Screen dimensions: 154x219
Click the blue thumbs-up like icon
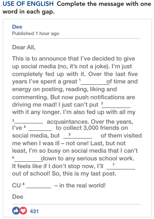tap(16, 211)
